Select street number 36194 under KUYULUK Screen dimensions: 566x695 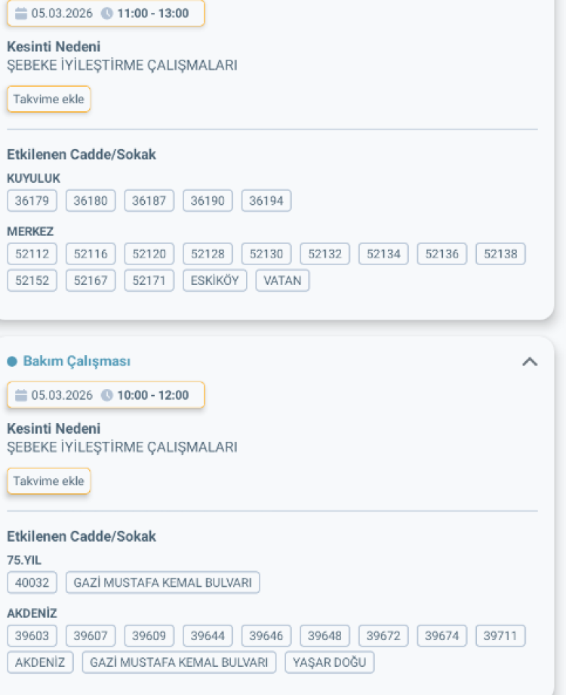pyautogui.click(x=266, y=200)
